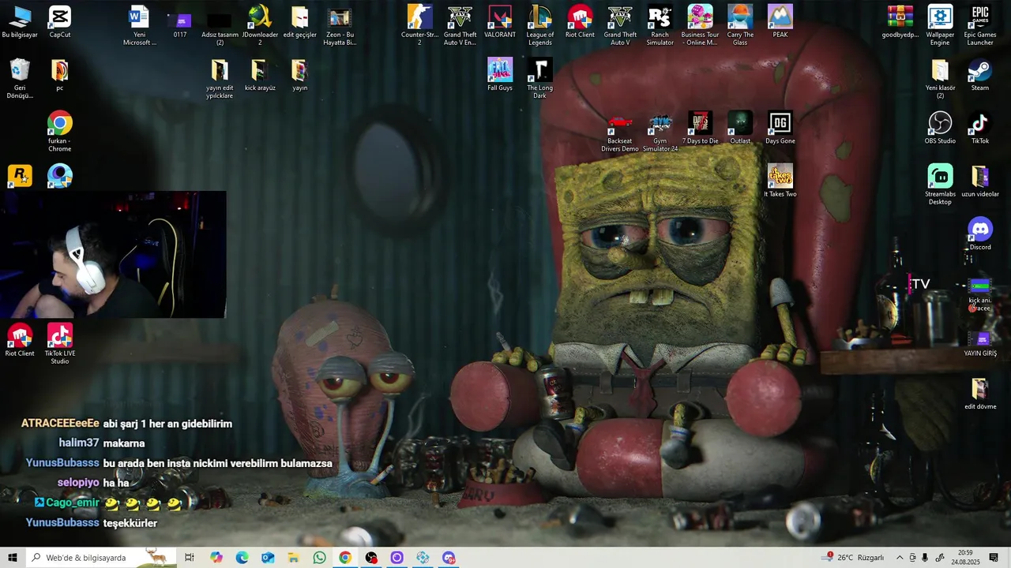Image resolution: width=1011 pixels, height=568 pixels.
Task: Launch the PEAK game shortcut
Action: [x=780, y=21]
